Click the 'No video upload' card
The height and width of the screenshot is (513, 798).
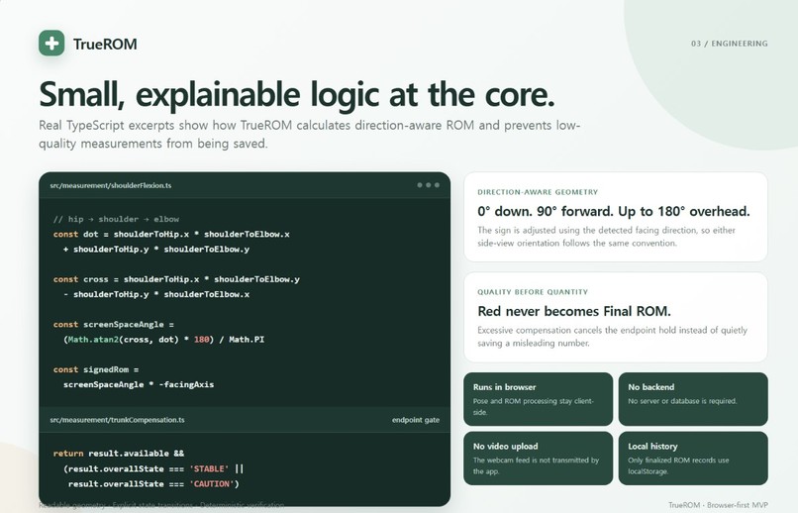[x=538, y=459]
